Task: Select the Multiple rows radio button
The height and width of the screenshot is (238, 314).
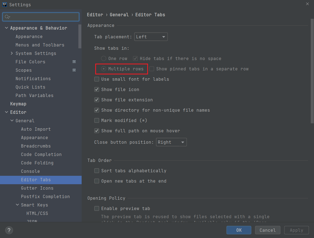Action: point(103,69)
